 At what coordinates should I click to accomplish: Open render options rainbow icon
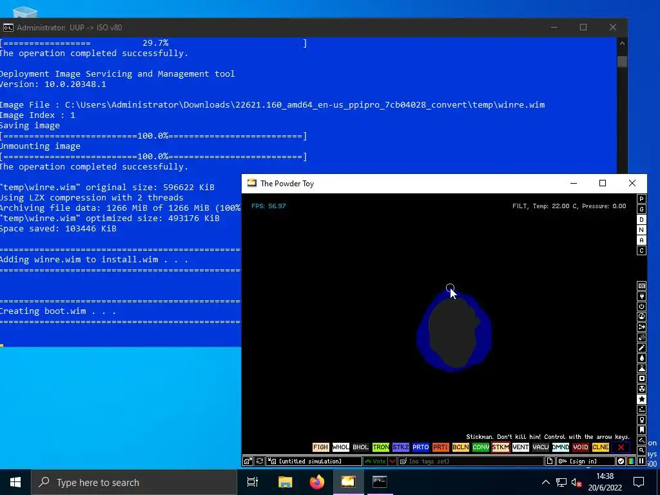pyautogui.click(x=631, y=461)
